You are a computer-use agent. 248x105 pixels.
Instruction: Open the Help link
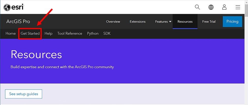[48, 34]
